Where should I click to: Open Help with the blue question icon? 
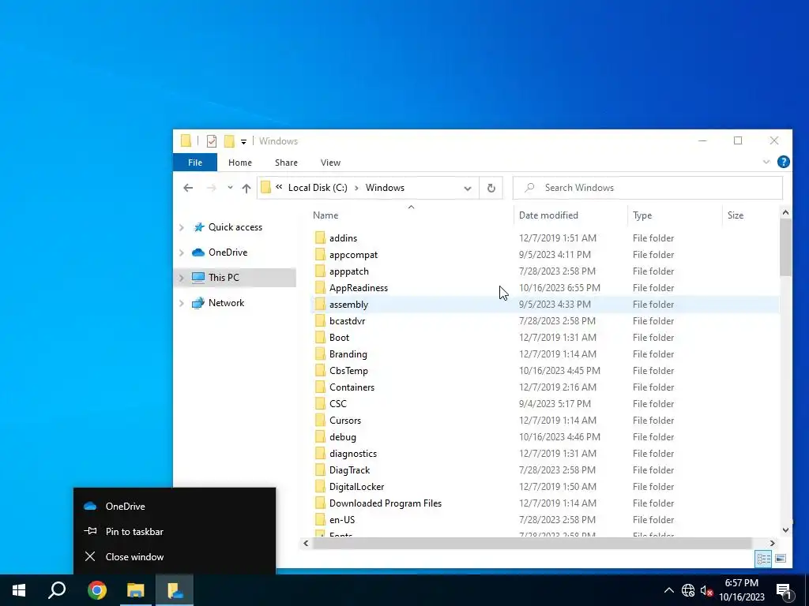point(783,162)
